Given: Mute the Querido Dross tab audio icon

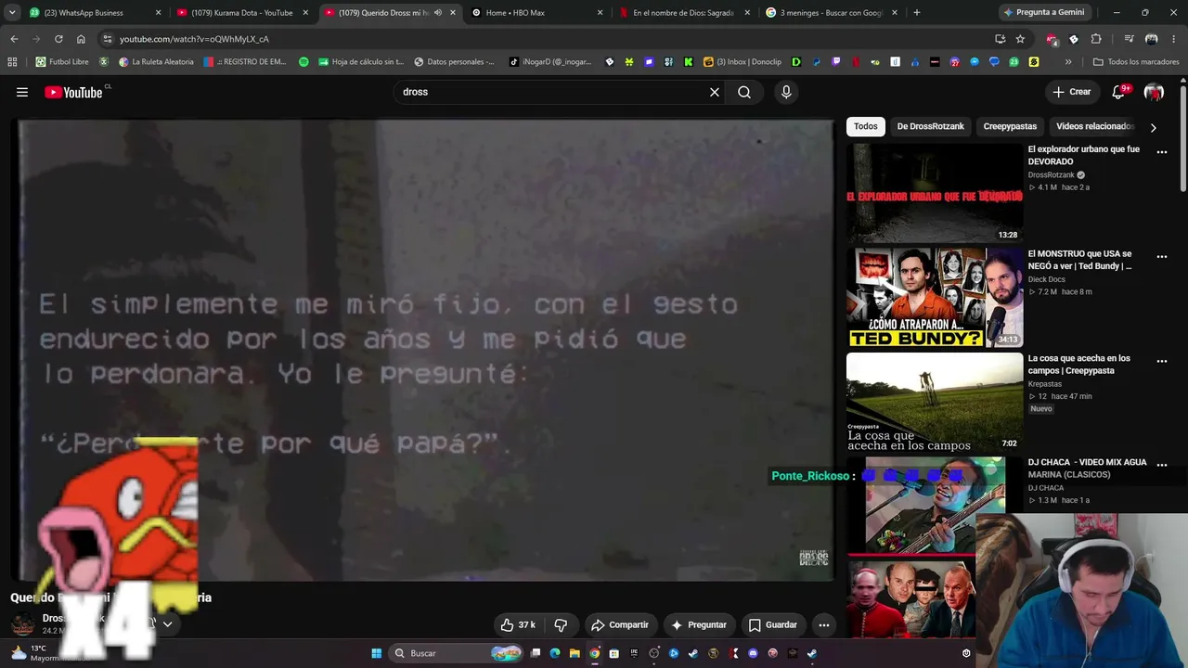Looking at the screenshot, I should 438,13.
